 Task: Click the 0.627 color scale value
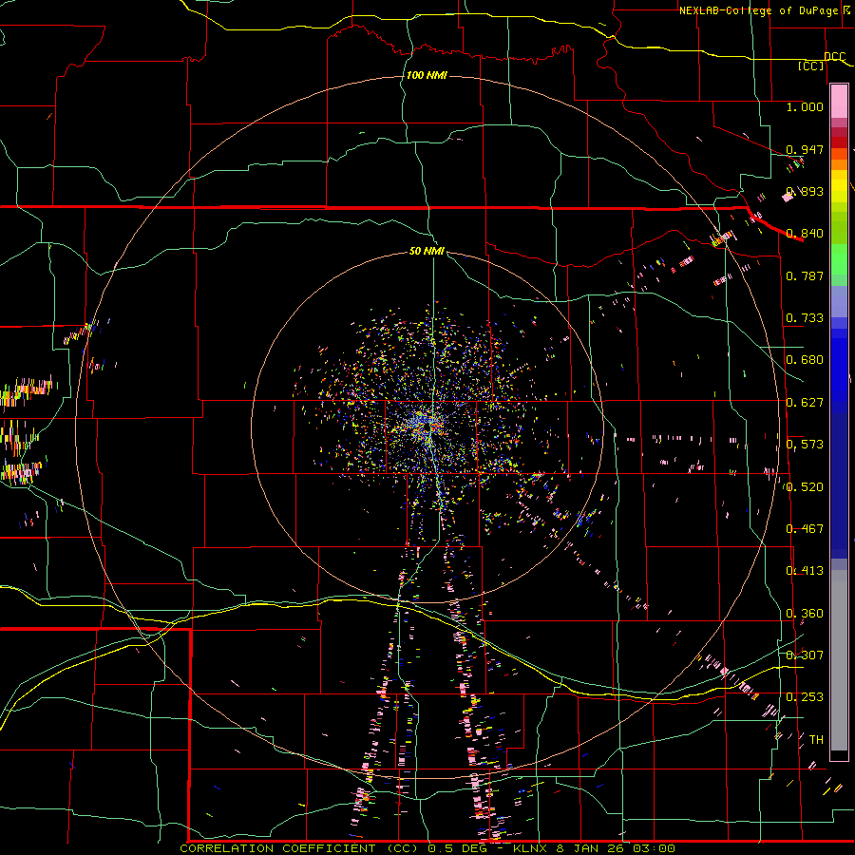point(805,403)
